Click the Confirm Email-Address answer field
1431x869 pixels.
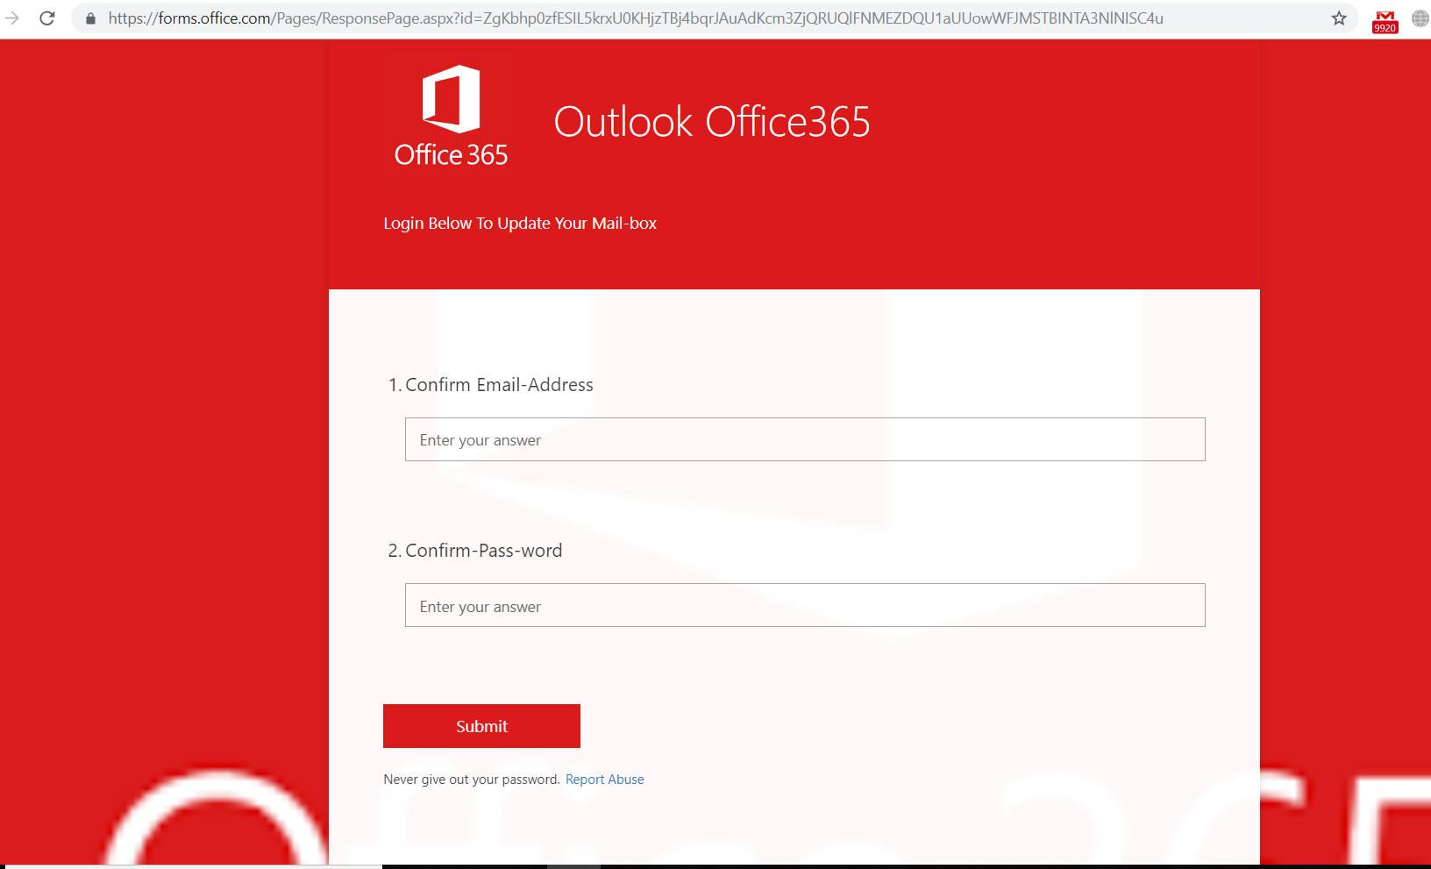[x=805, y=439]
